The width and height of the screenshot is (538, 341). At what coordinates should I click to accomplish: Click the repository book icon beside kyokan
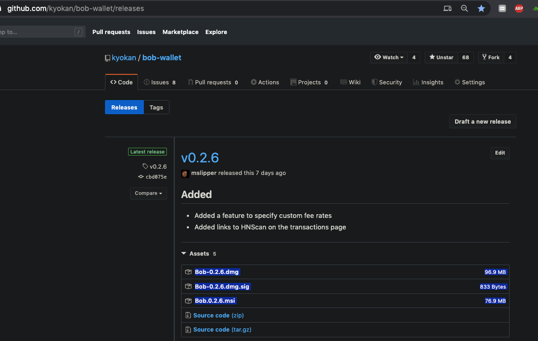pyautogui.click(x=108, y=58)
